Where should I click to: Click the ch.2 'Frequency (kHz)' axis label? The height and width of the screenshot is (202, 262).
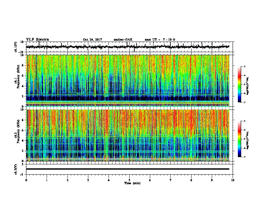click(x=18, y=131)
